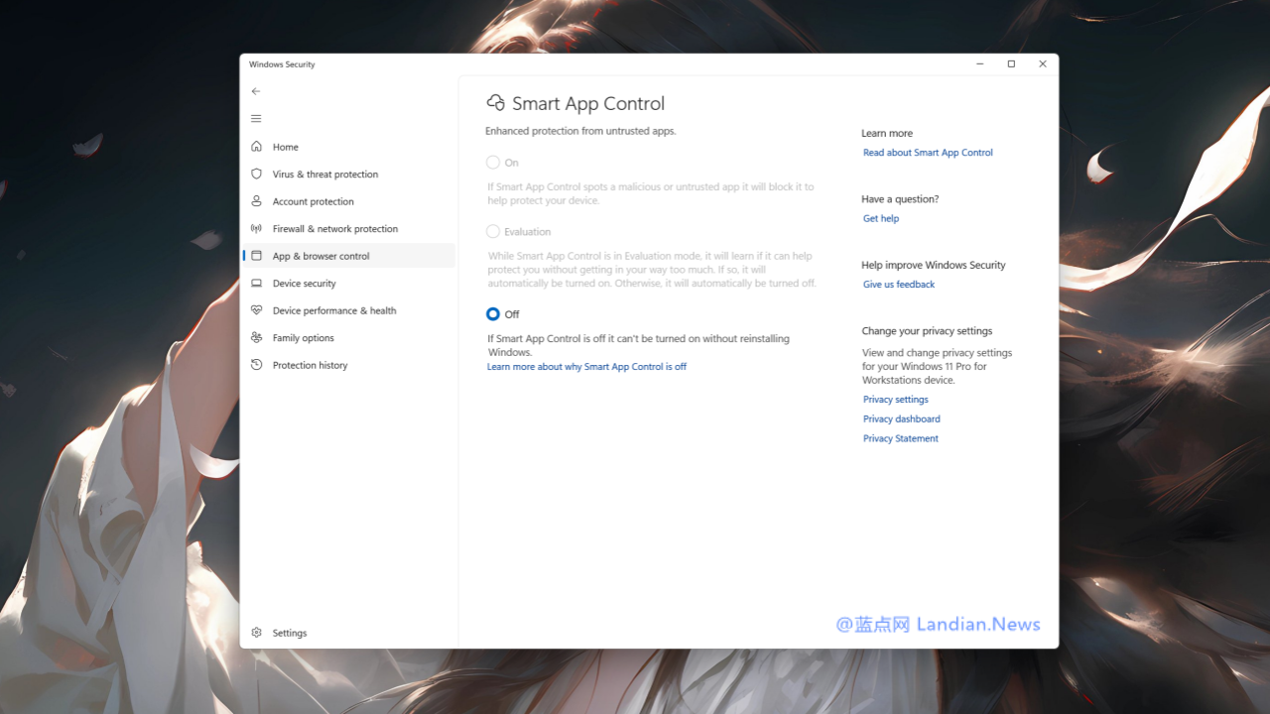Select the On radio button
This screenshot has height=714, width=1270.
493,163
